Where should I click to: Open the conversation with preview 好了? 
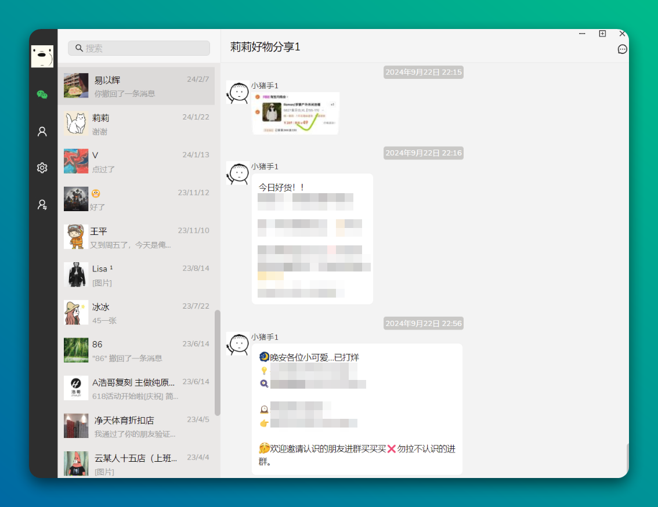click(x=136, y=200)
